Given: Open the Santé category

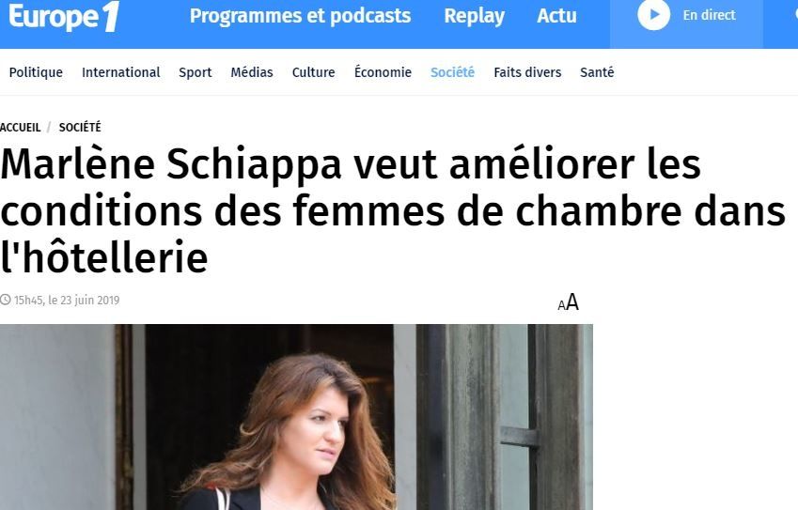Looking at the screenshot, I should [x=597, y=72].
